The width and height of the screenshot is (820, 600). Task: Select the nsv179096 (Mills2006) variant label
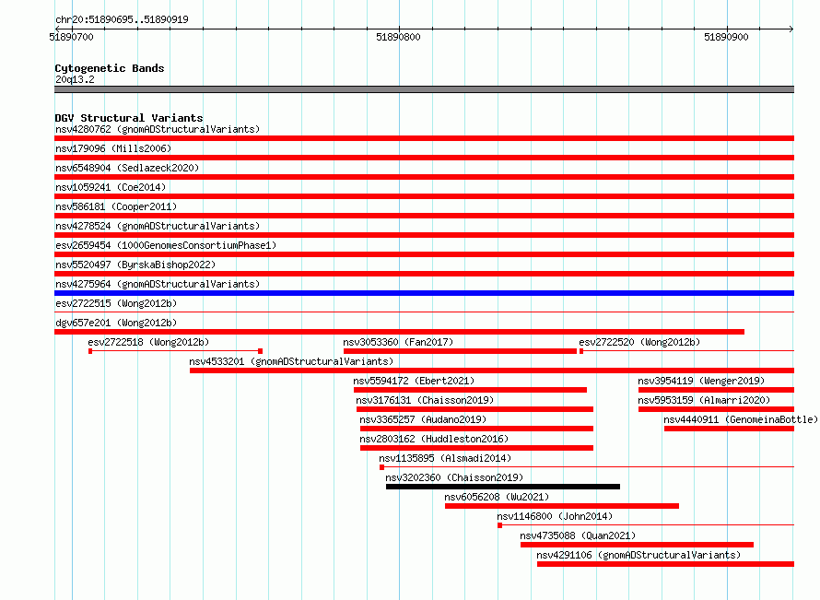[113, 148]
